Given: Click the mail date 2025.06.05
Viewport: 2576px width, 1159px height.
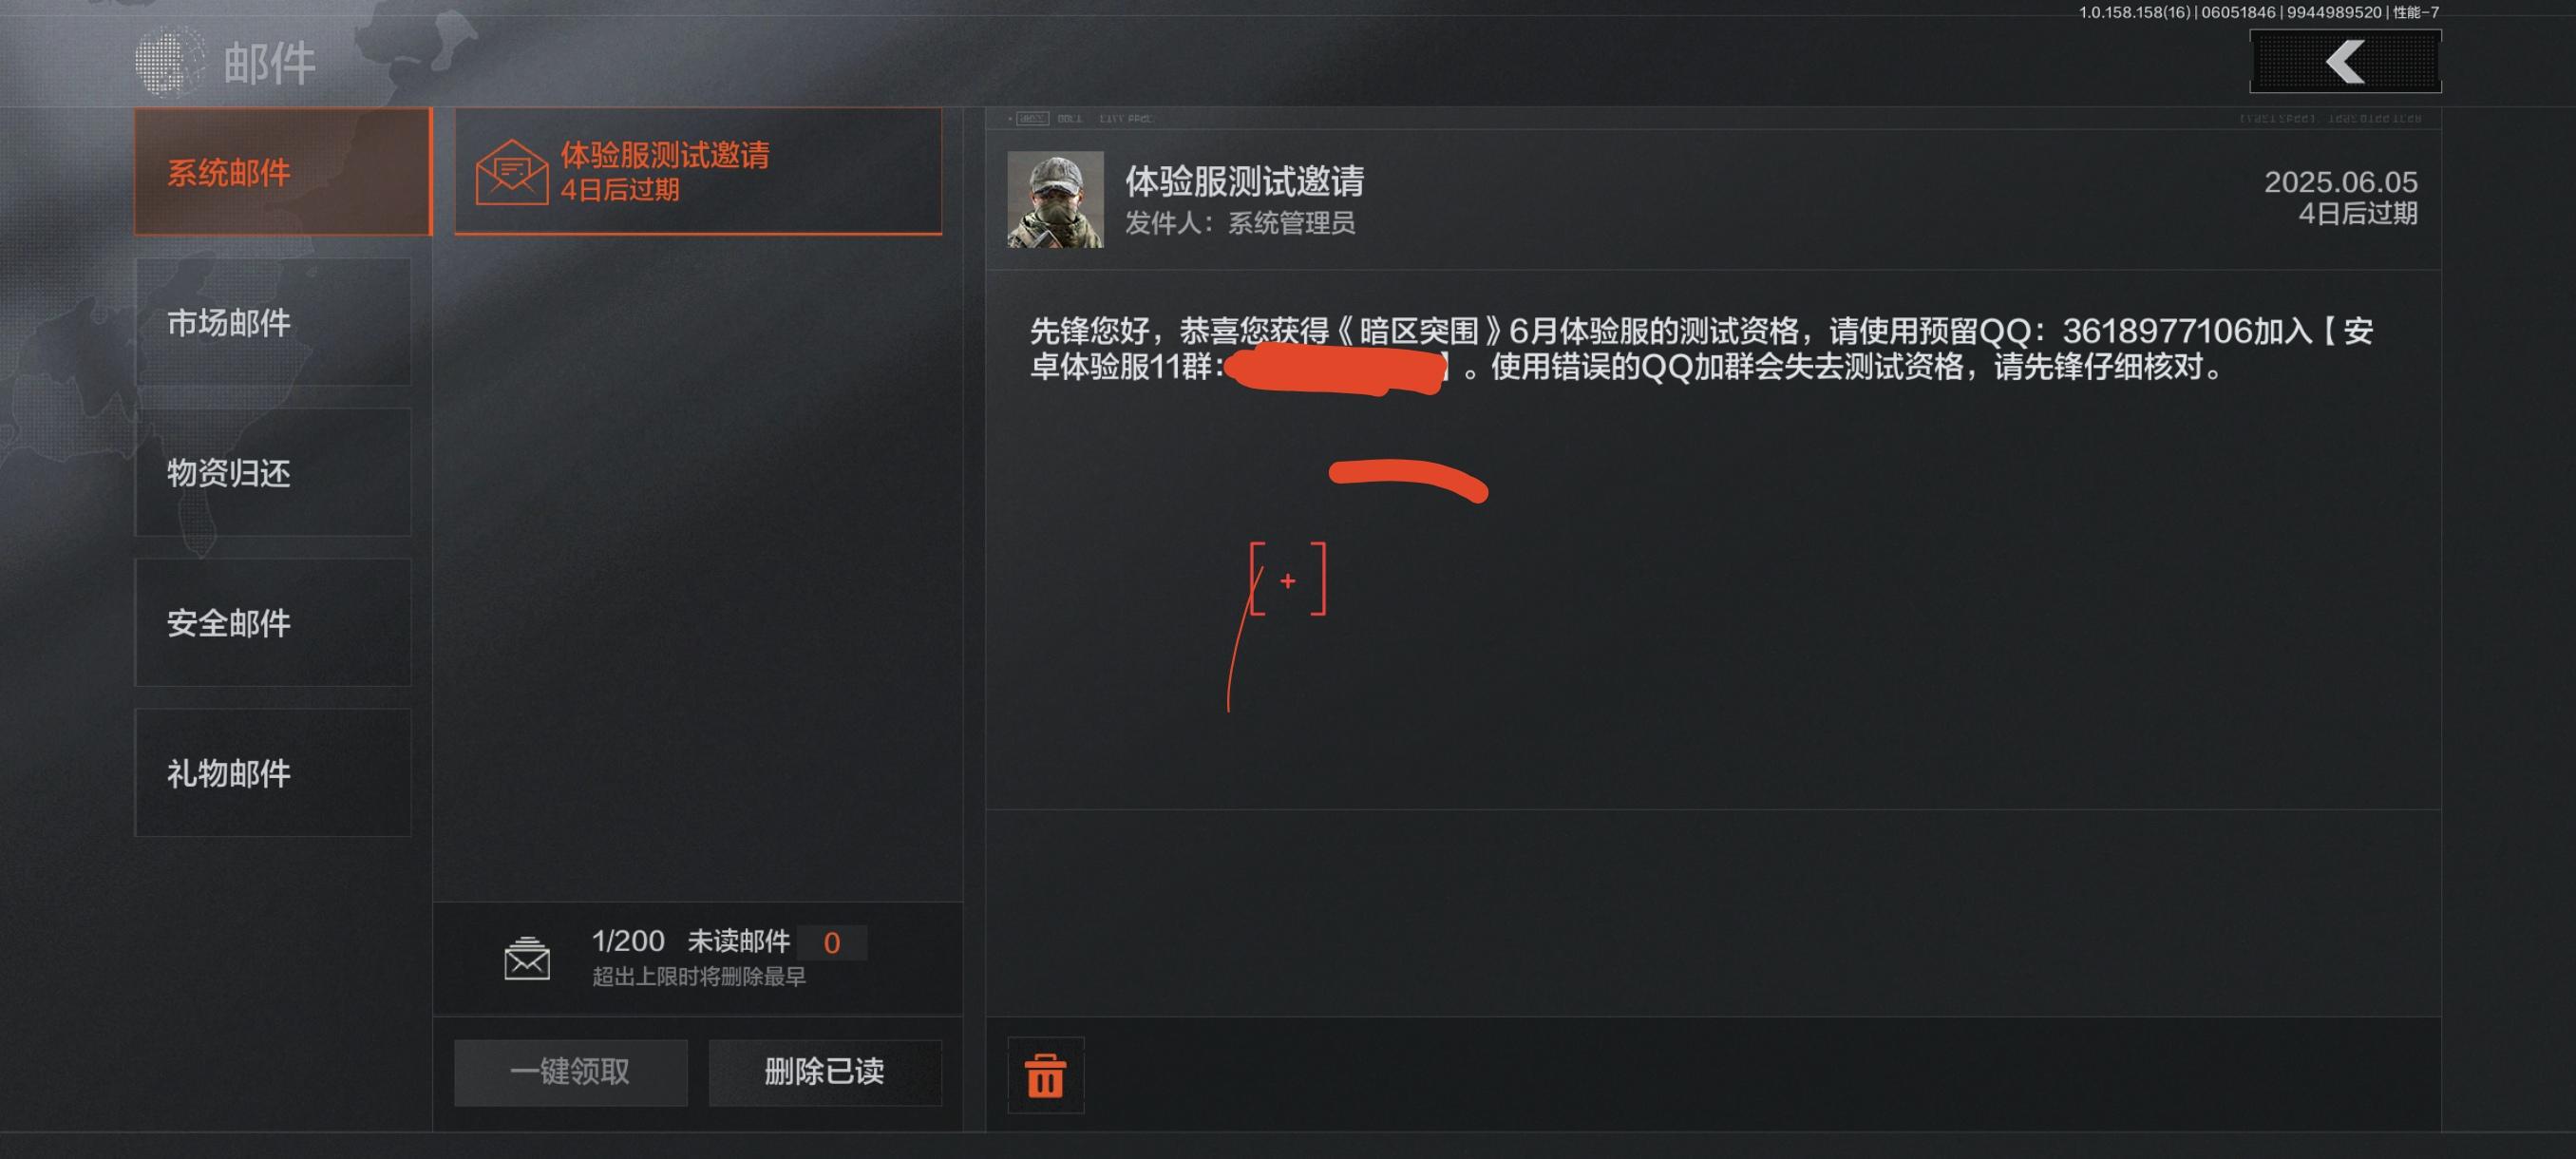Looking at the screenshot, I should 2340,182.
